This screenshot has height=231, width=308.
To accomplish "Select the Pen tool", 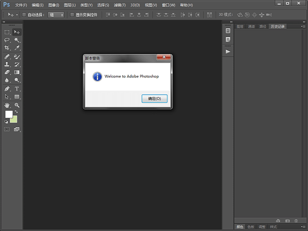I will click(7, 89).
